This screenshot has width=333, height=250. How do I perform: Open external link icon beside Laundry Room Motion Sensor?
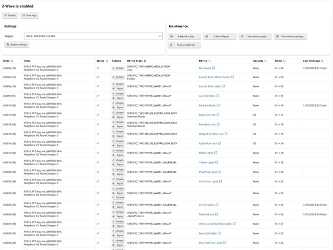tap(233, 77)
